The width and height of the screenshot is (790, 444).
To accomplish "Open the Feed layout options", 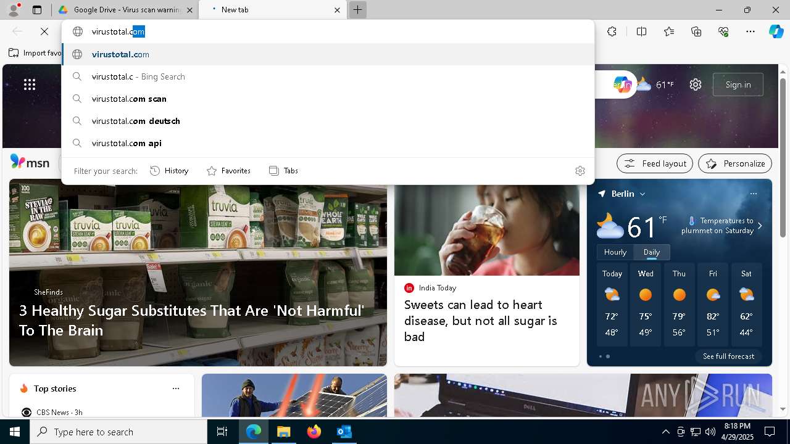I will click(655, 163).
